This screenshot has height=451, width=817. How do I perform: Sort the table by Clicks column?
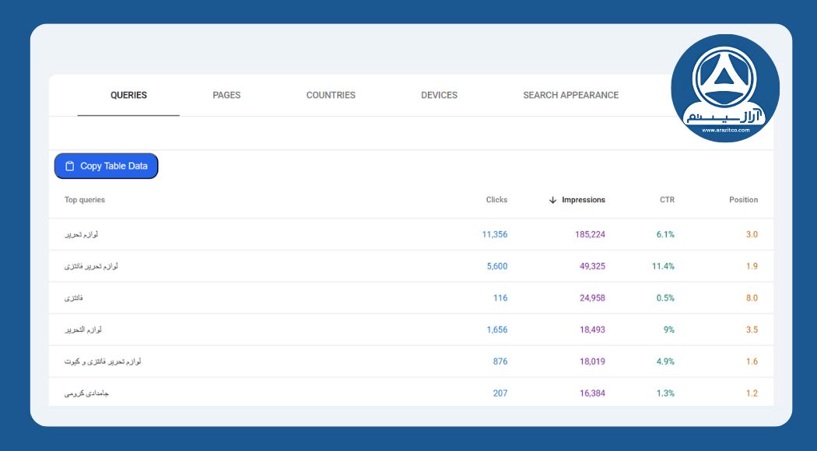[496, 200]
